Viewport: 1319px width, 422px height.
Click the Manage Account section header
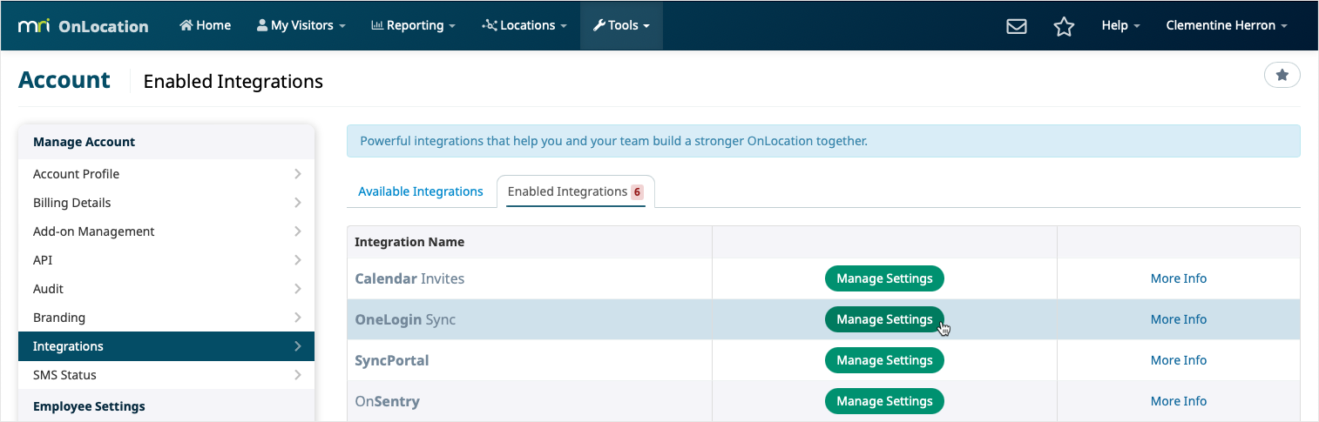pyautogui.click(x=166, y=142)
